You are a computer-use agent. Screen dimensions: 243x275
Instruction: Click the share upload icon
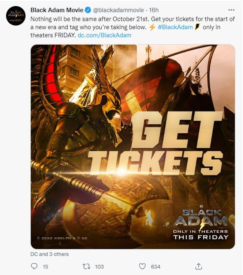coord(198,266)
